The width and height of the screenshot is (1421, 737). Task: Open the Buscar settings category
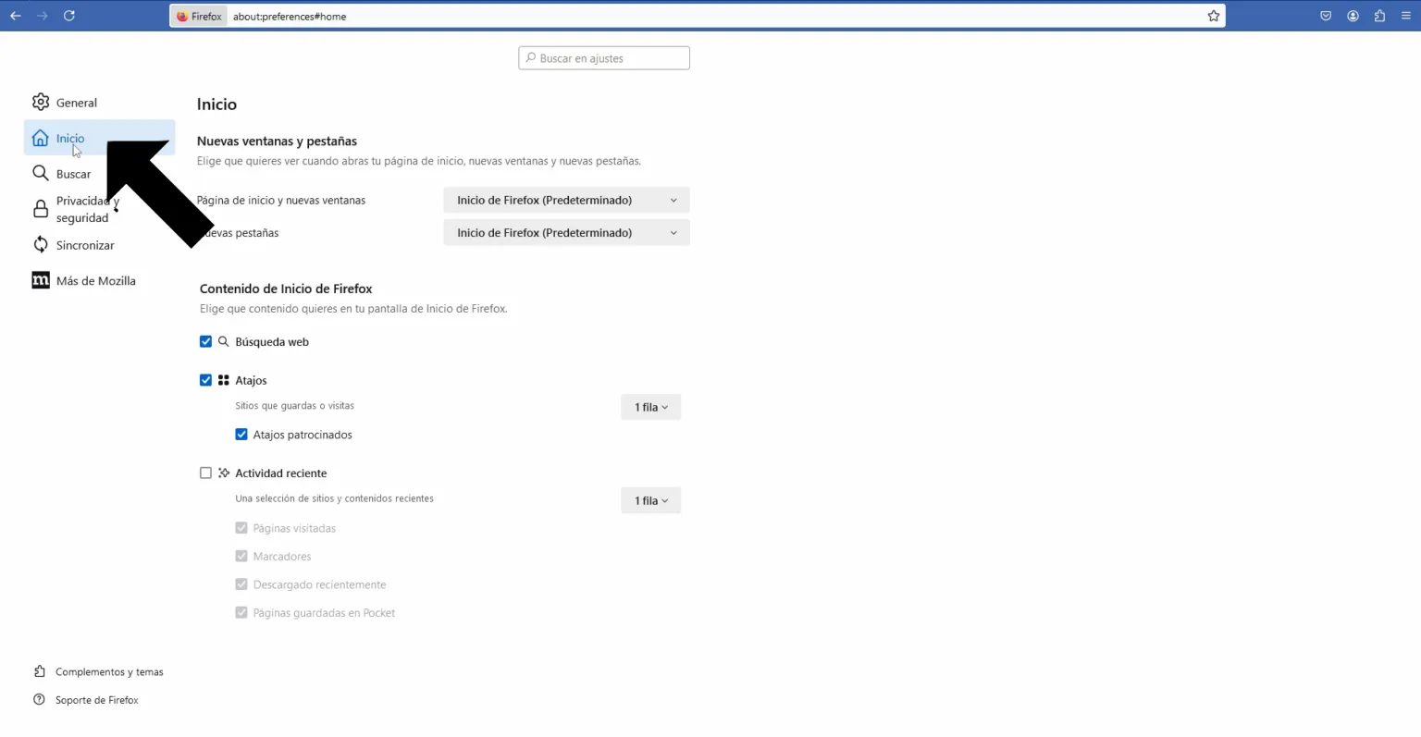[99, 173]
